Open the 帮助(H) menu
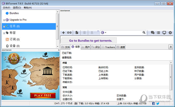Screen dimensions: 175x107 pos(28,8)
